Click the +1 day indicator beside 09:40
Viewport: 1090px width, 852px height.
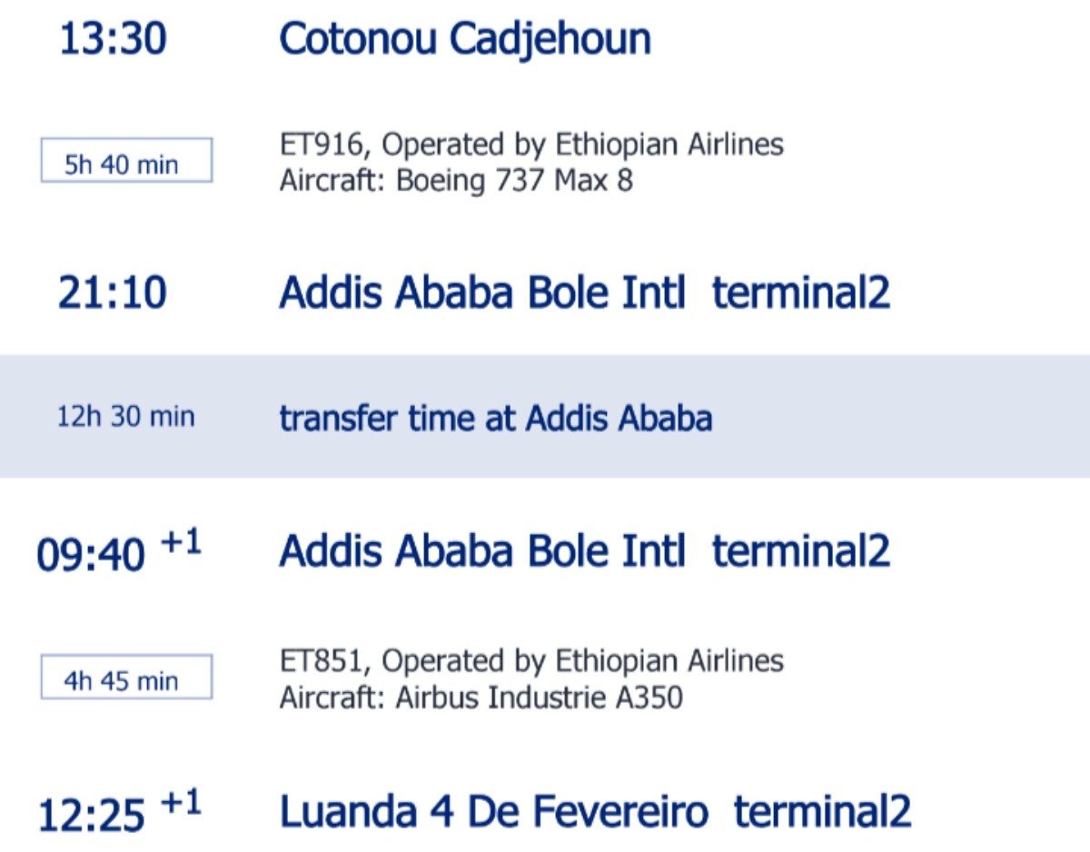(181, 543)
